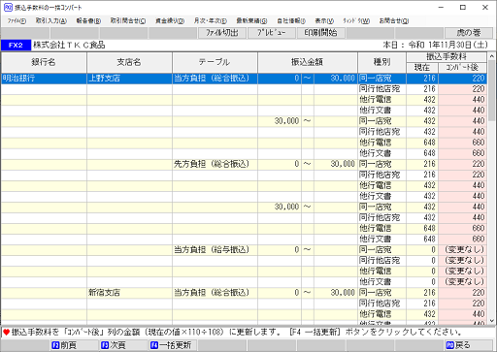Click the application icon in title bar
Viewport: 497px width, 352px height.
(8, 7)
